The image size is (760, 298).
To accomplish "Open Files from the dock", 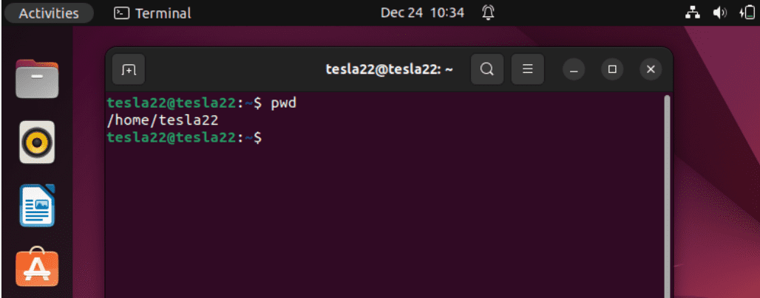I will 37,80.
